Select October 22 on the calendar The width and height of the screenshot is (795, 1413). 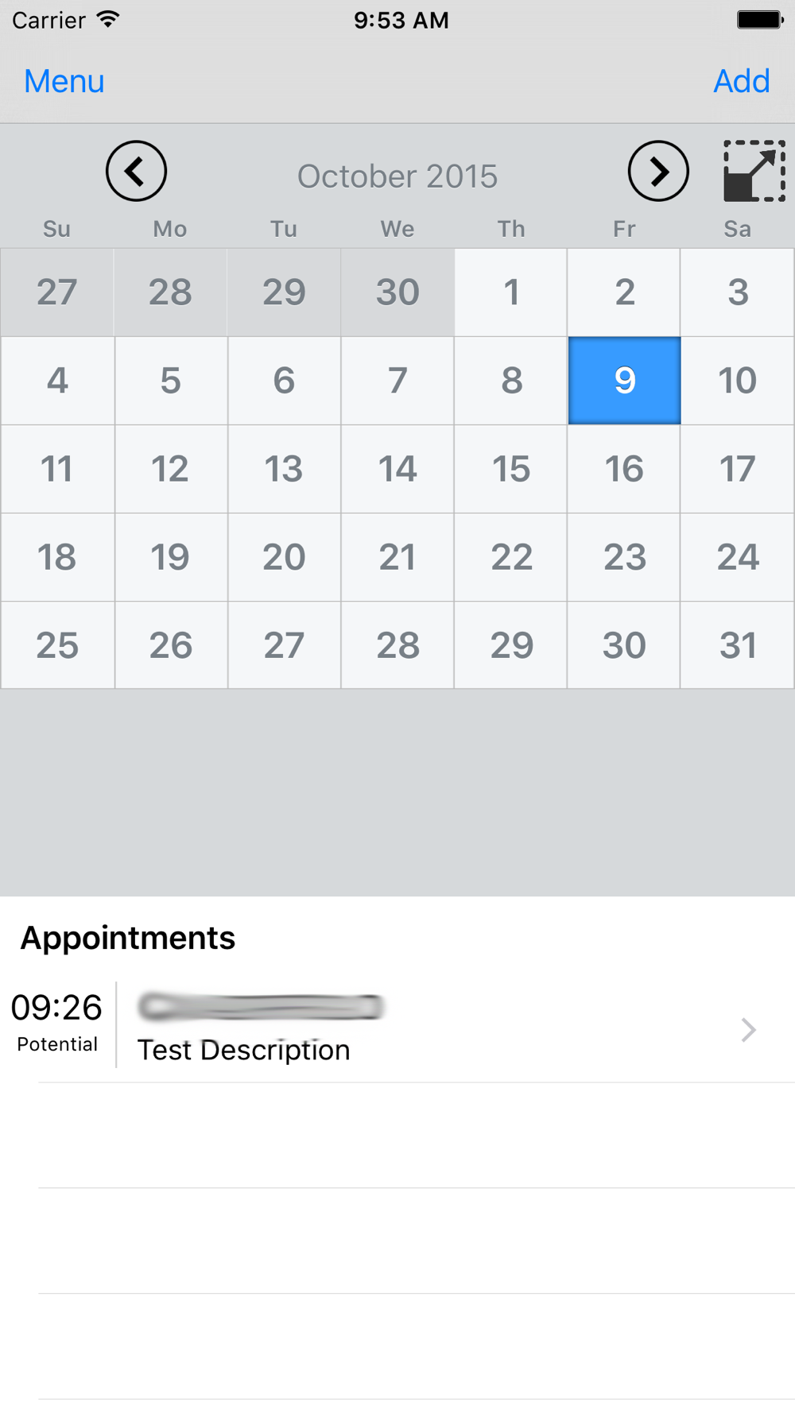(x=511, y=557)
